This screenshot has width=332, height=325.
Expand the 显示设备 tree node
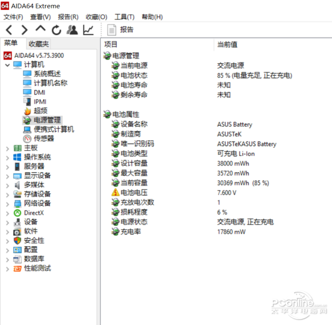(x=8, y=176)
